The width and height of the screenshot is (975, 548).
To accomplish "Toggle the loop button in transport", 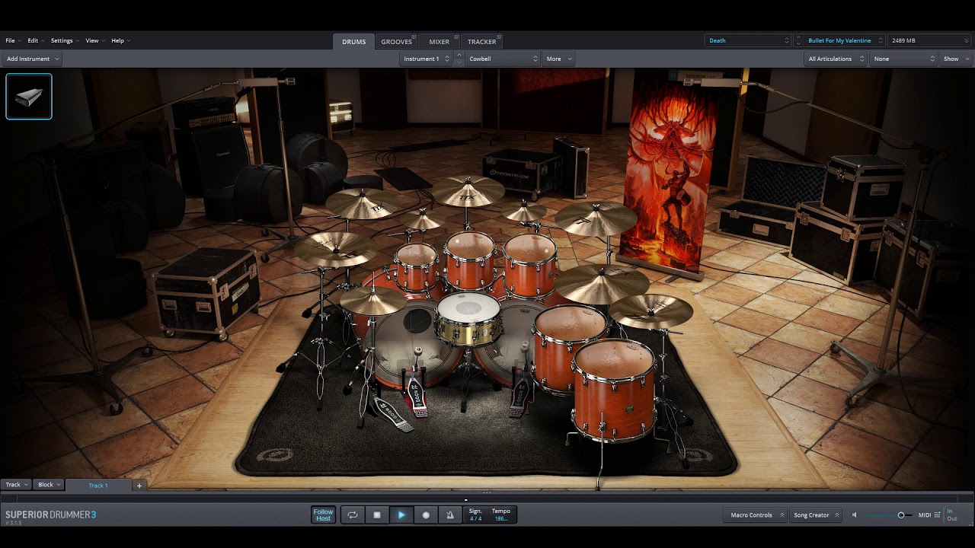I will click(x=353, y=515).
